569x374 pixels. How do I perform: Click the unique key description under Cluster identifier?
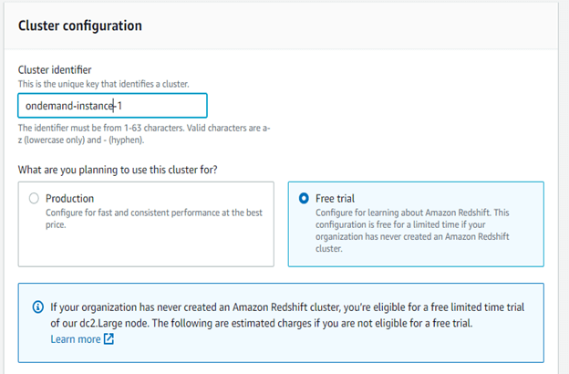pyautogui.click(x=103, y=84)
